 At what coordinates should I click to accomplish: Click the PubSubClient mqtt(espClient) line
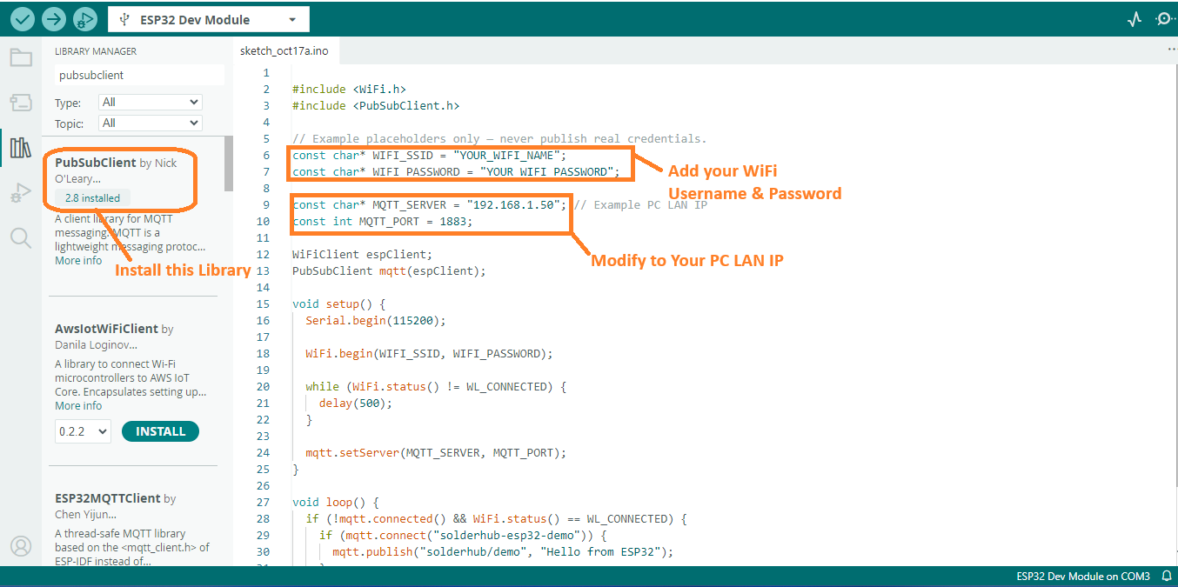click(389, 271)
